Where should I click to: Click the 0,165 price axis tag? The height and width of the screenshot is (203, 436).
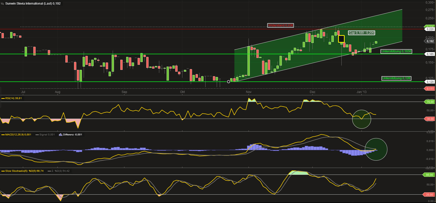click(x=429, y=54)
